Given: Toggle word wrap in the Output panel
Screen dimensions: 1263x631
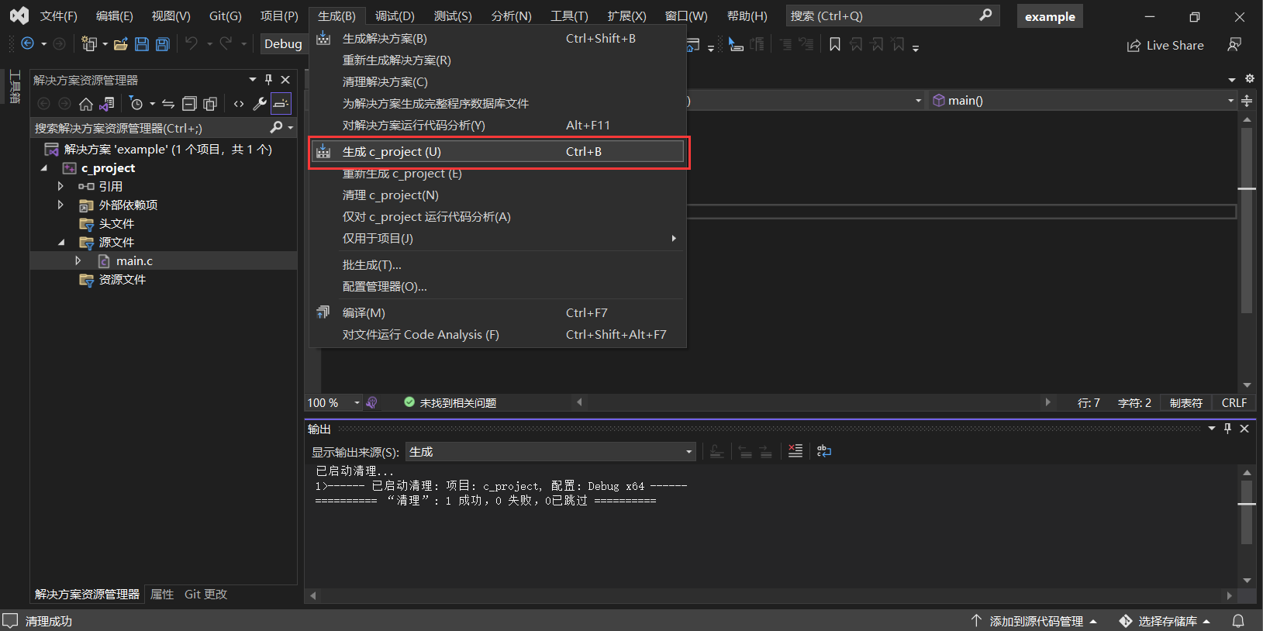Looking at the screenshot, I should (823, 451).
